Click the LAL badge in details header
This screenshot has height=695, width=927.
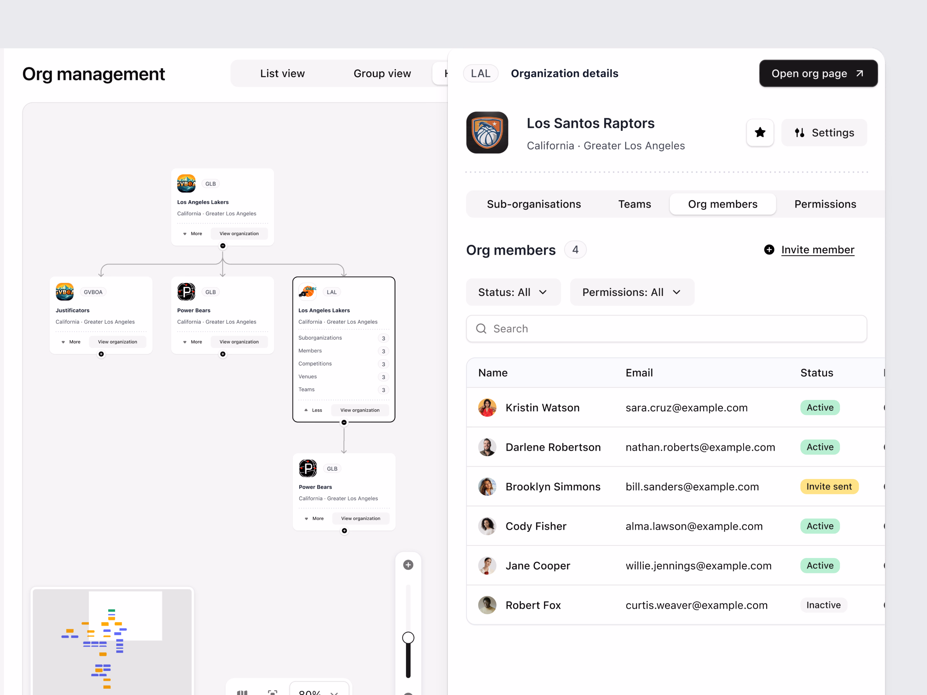point(480,74)
